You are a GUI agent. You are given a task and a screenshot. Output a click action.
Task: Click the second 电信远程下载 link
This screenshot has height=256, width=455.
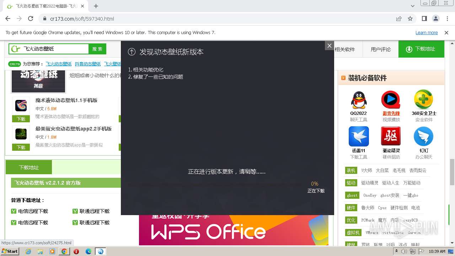click(33, 223)
